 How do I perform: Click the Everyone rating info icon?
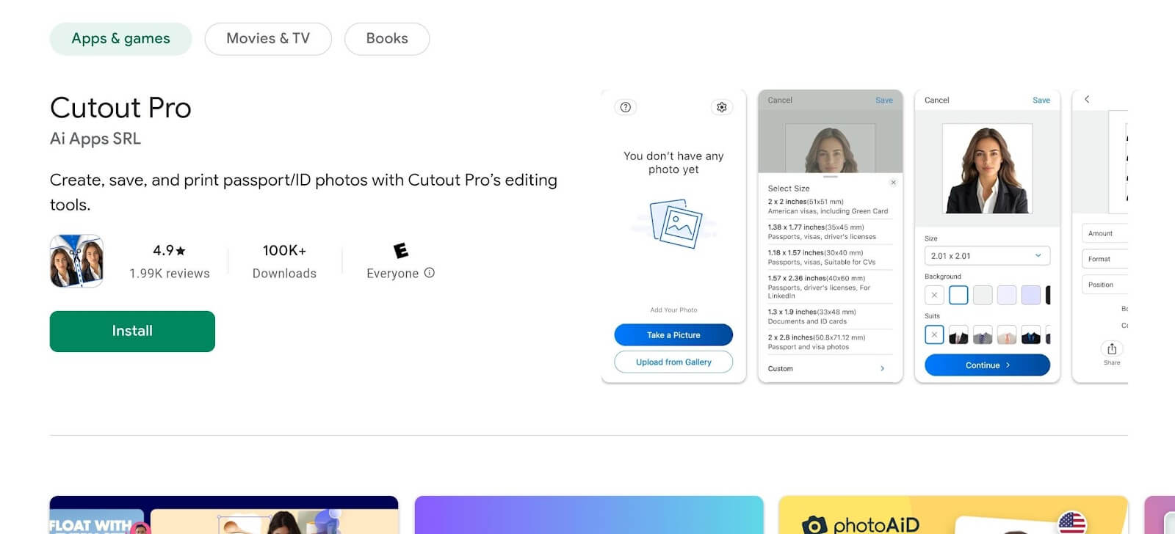tap(430, 273)
